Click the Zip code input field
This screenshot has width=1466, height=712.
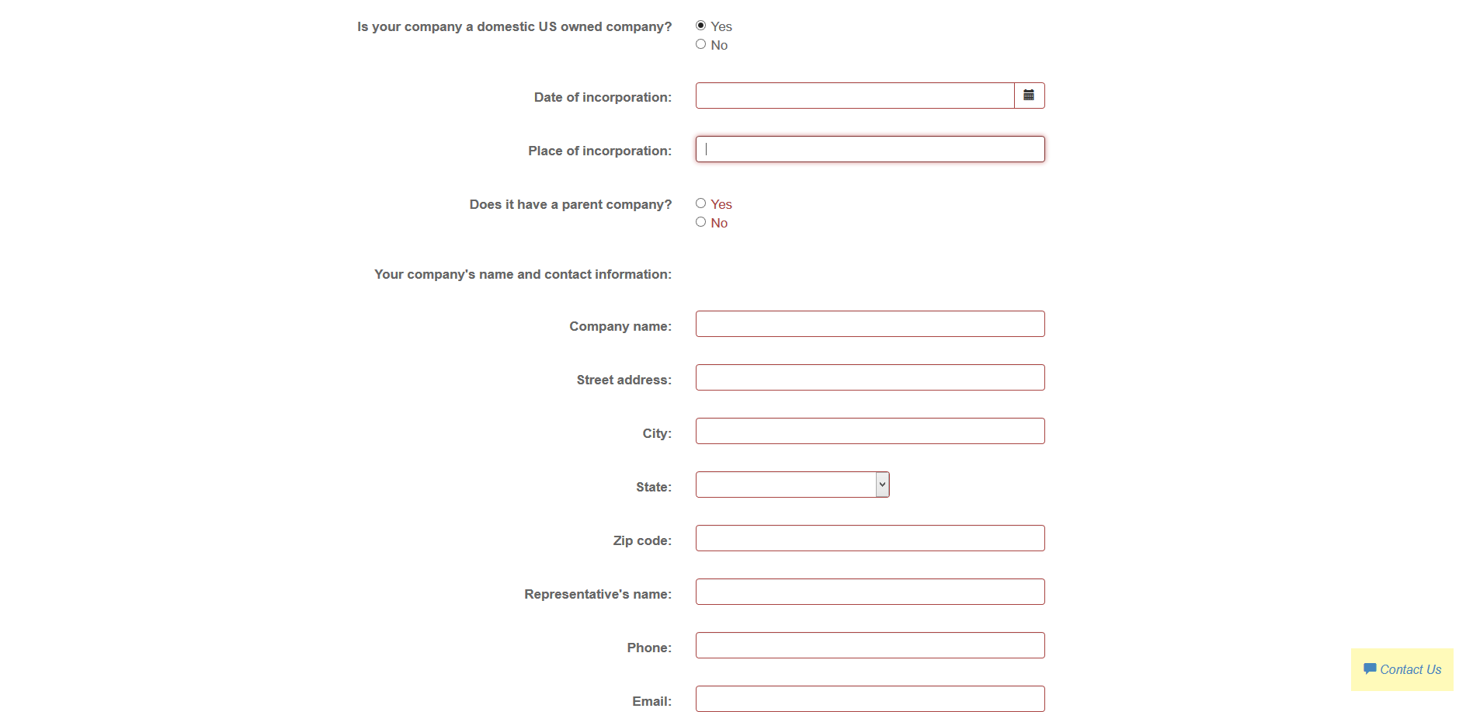pyautogui.click(x=870, y=538)
